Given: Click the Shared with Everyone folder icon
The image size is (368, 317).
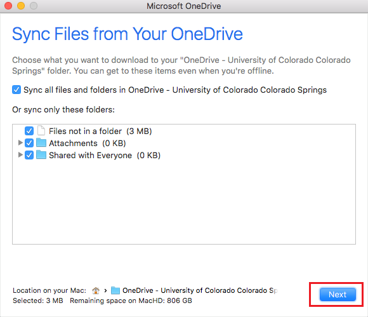Looking at the screenshot, I should 41,154.
